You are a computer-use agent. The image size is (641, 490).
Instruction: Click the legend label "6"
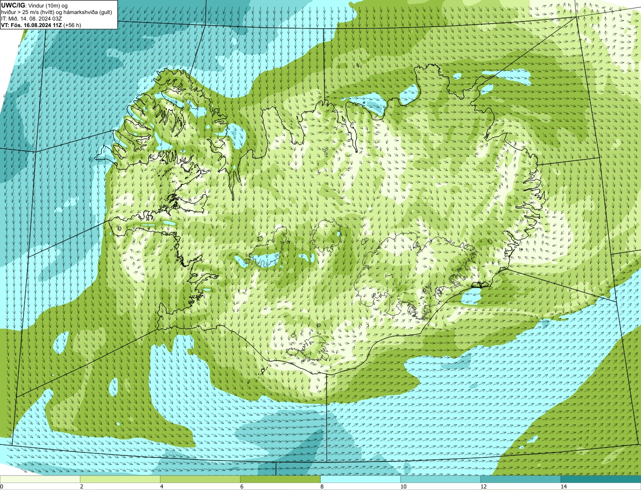241,486
